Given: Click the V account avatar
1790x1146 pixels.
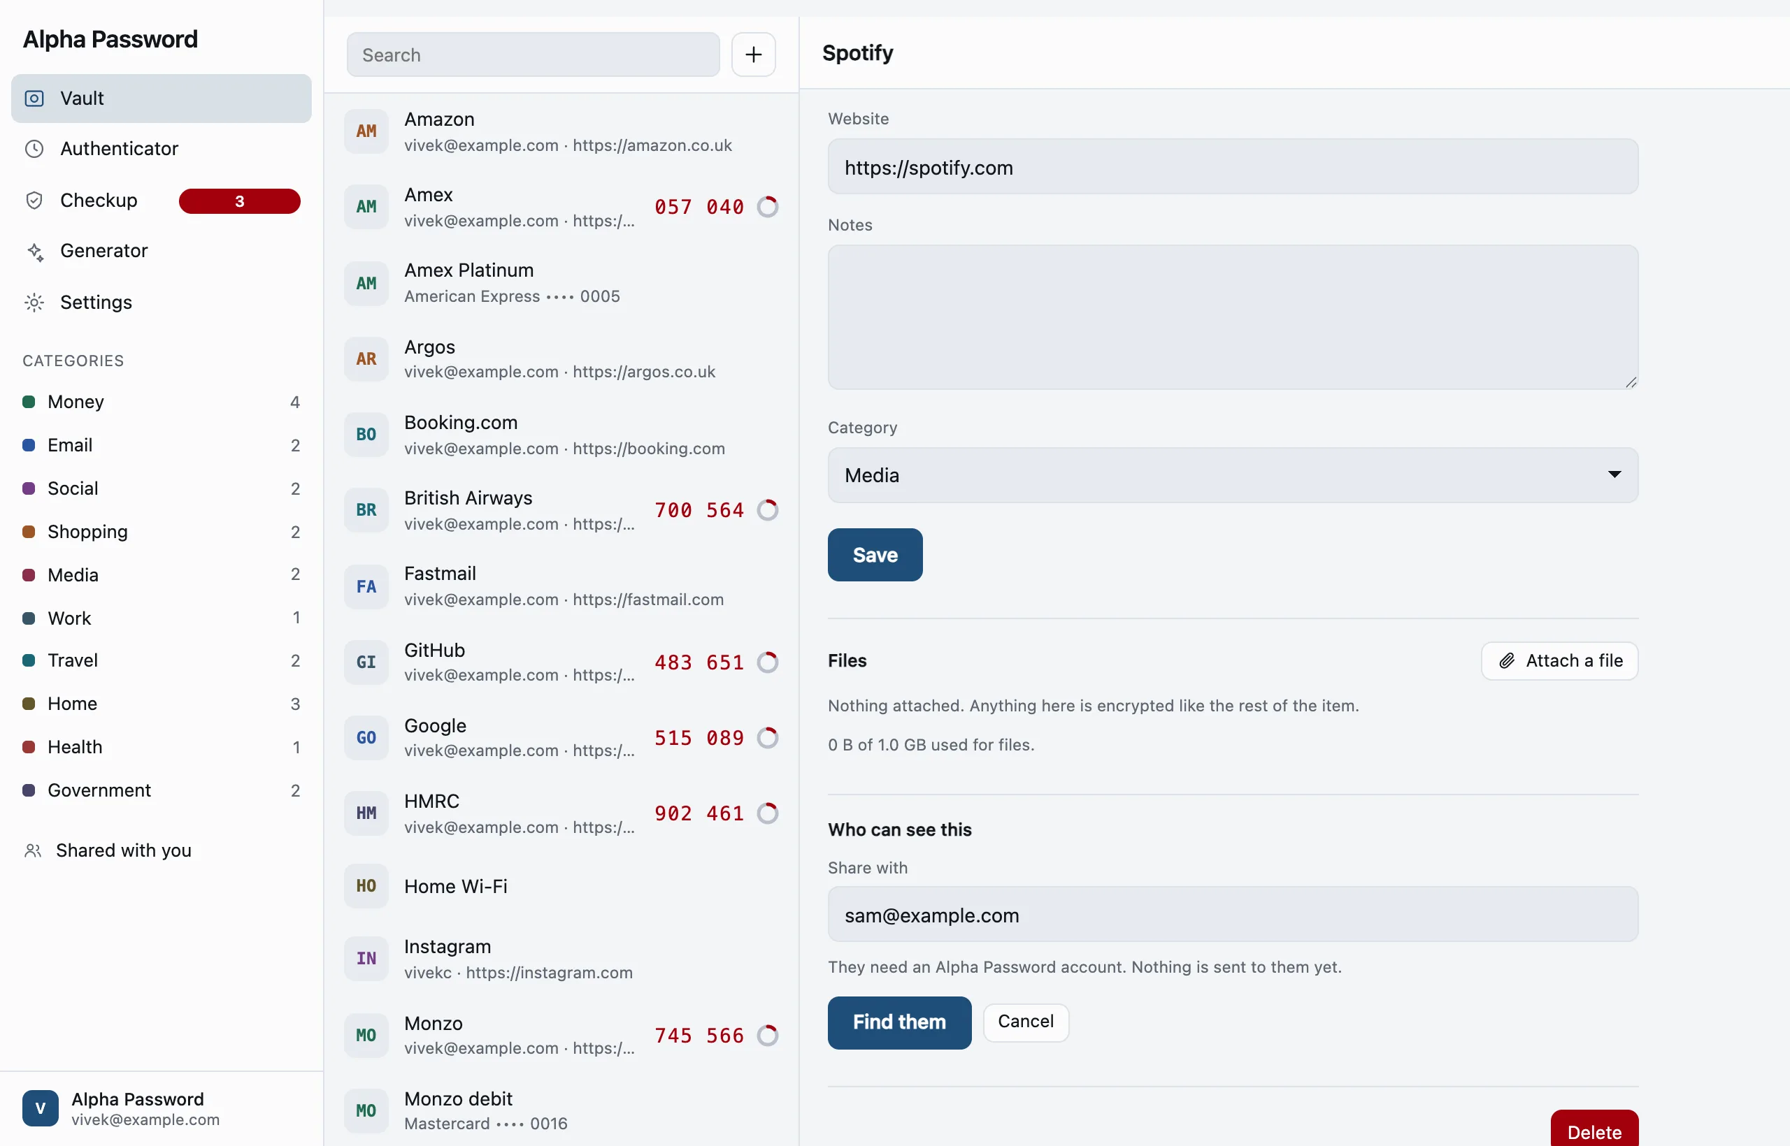Looking at the screenshot, I should [41, 1109].
